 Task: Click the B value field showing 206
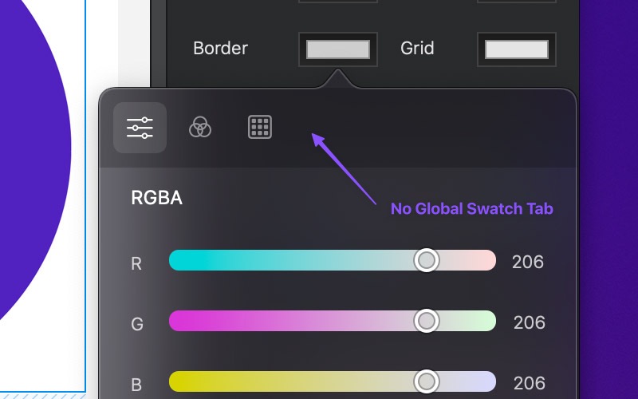529,383
